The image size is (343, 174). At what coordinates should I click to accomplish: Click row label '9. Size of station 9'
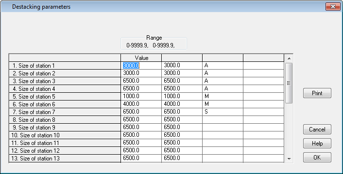click(x=65, y=127)
